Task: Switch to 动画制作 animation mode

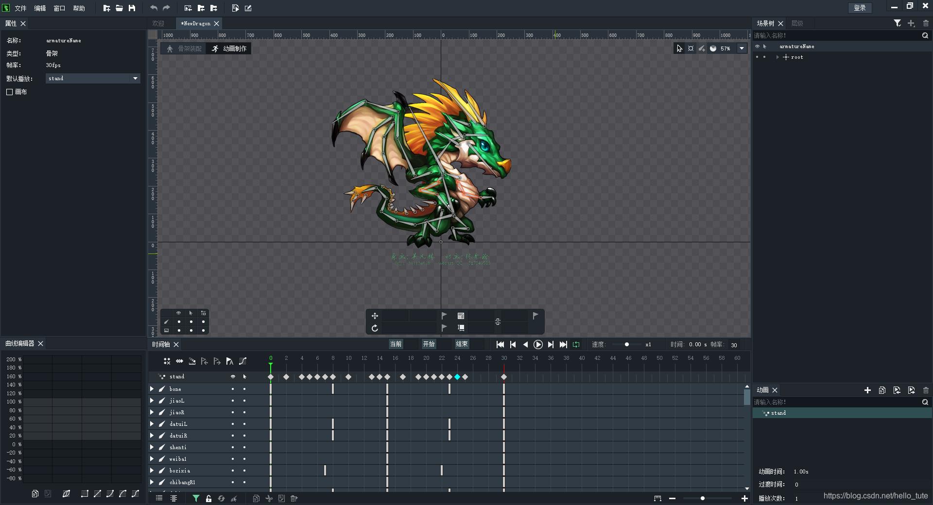Action: tap(229, 49)
